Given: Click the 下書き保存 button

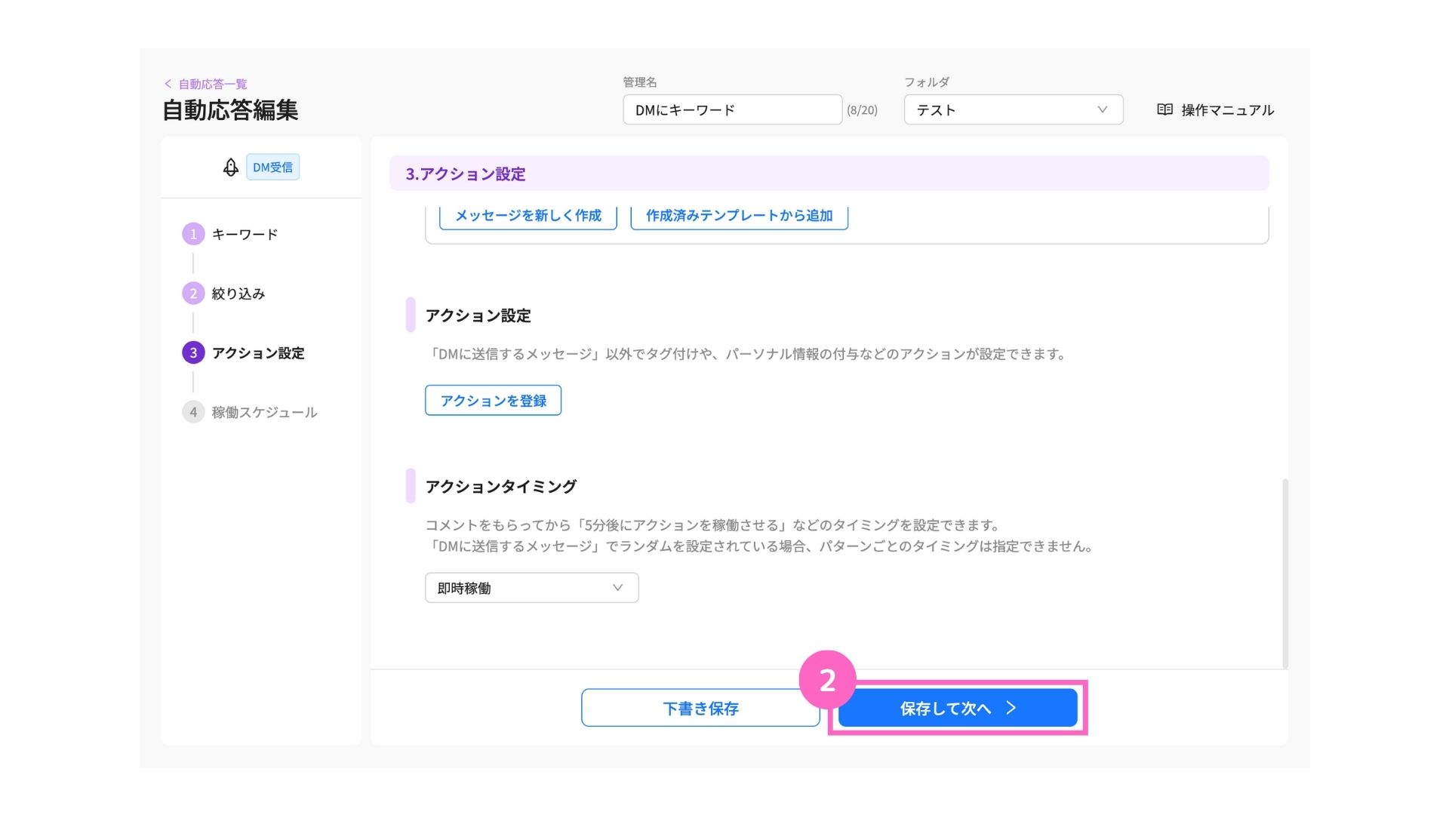Looking at the screenshot, I should point(700,708).
